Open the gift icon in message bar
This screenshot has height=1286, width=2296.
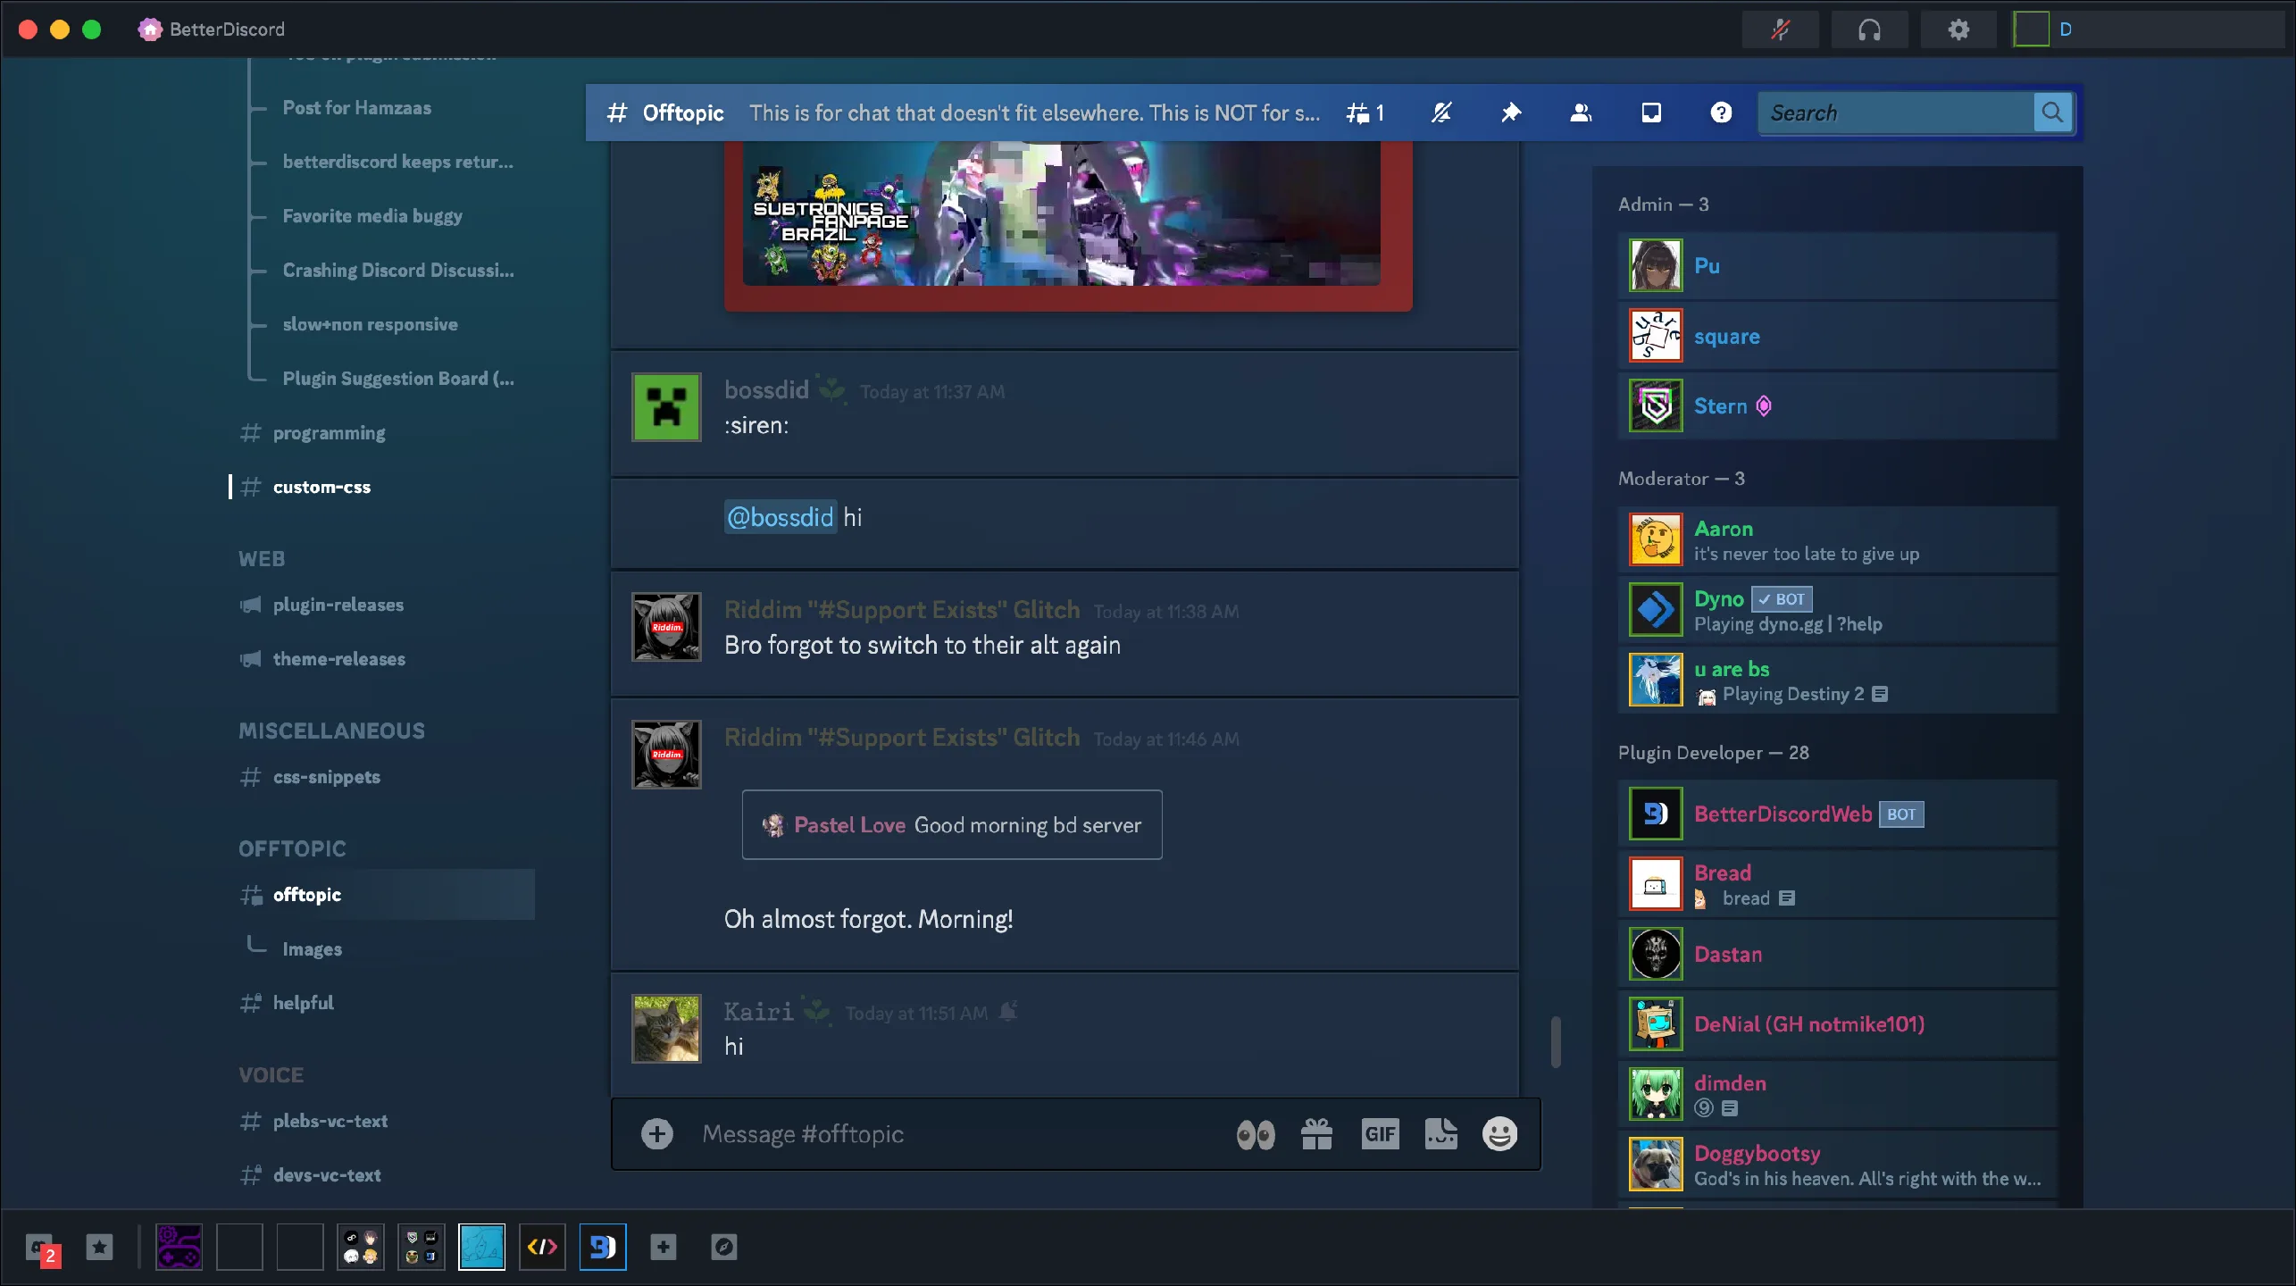pyautogui.click(x=1317, y=1134)
